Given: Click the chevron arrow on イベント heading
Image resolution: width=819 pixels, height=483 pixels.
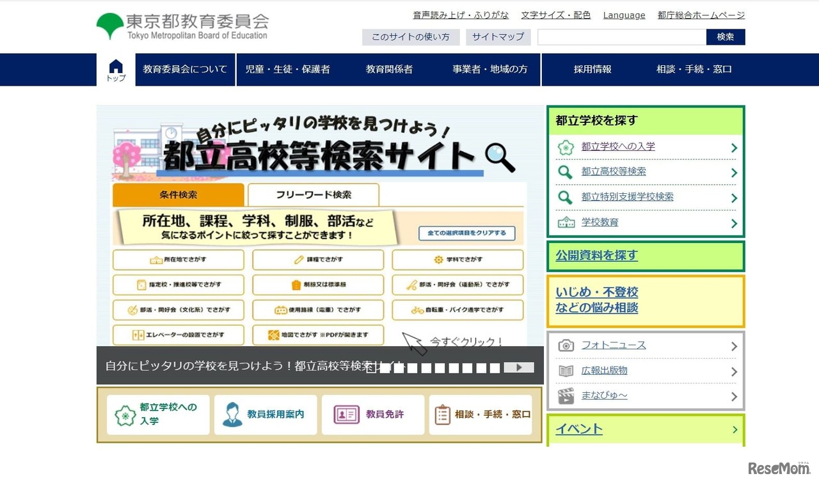Looking at the screenshot, I should click(735, 429).
